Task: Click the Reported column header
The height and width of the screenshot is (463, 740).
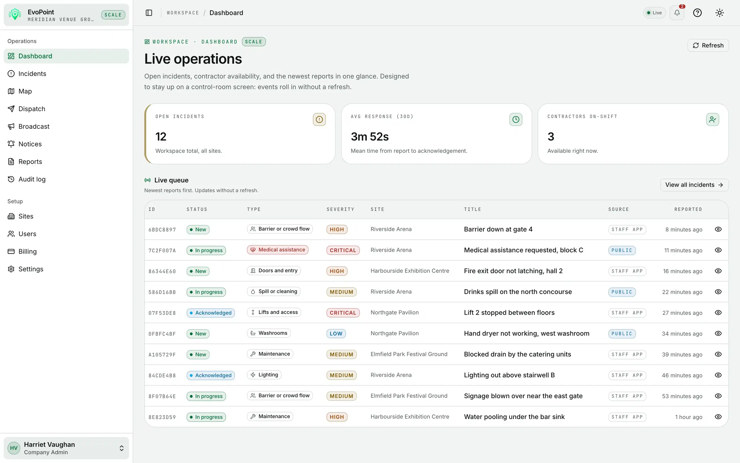Action: pyautogui.click(x=688, y=210)
